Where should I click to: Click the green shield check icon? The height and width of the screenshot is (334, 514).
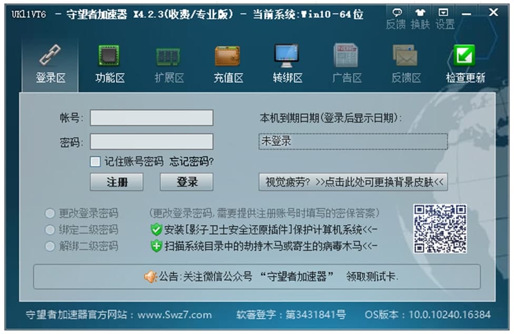[156, 229]
